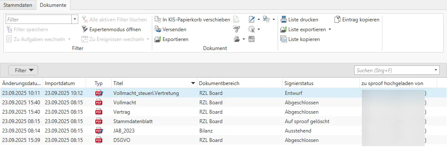Click the grey PDF icon in the toolbar
This screenshot has height=165, width=447.
point(252,39)
